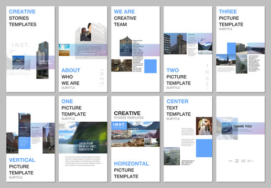Click the lake and mountain photo in the One Picture card
The width and height of the screenshot is (271, 188).
pyautogui.click(x=83, y=137)
